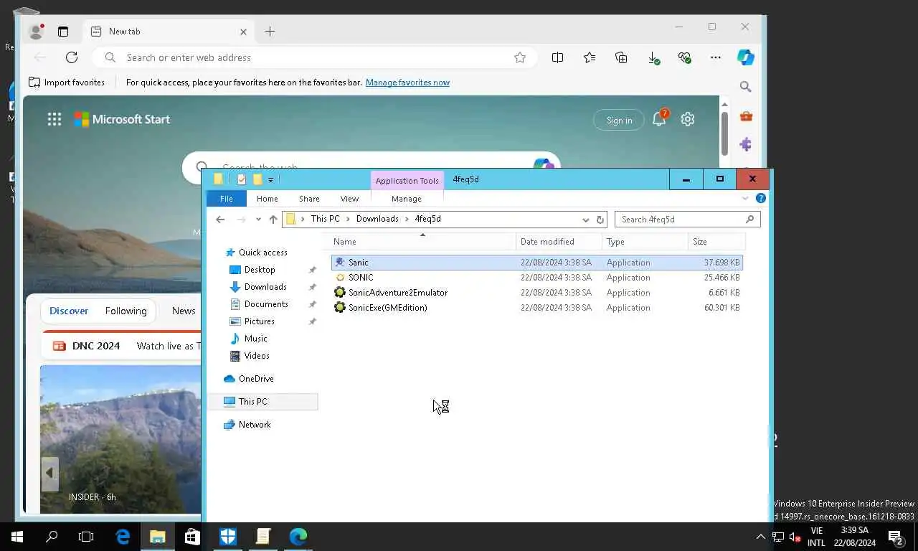Expand the Explorer ribbon chevron
The height and width of the screenshot is (551, 918).
[745, 199]
